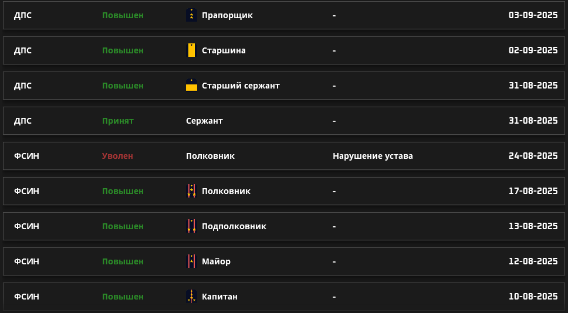This screenshot has height=313, width=568.
Task: Select the Старший сержант shoulder-strap icon
Action: pyautogui.click(x=191, y=86)
